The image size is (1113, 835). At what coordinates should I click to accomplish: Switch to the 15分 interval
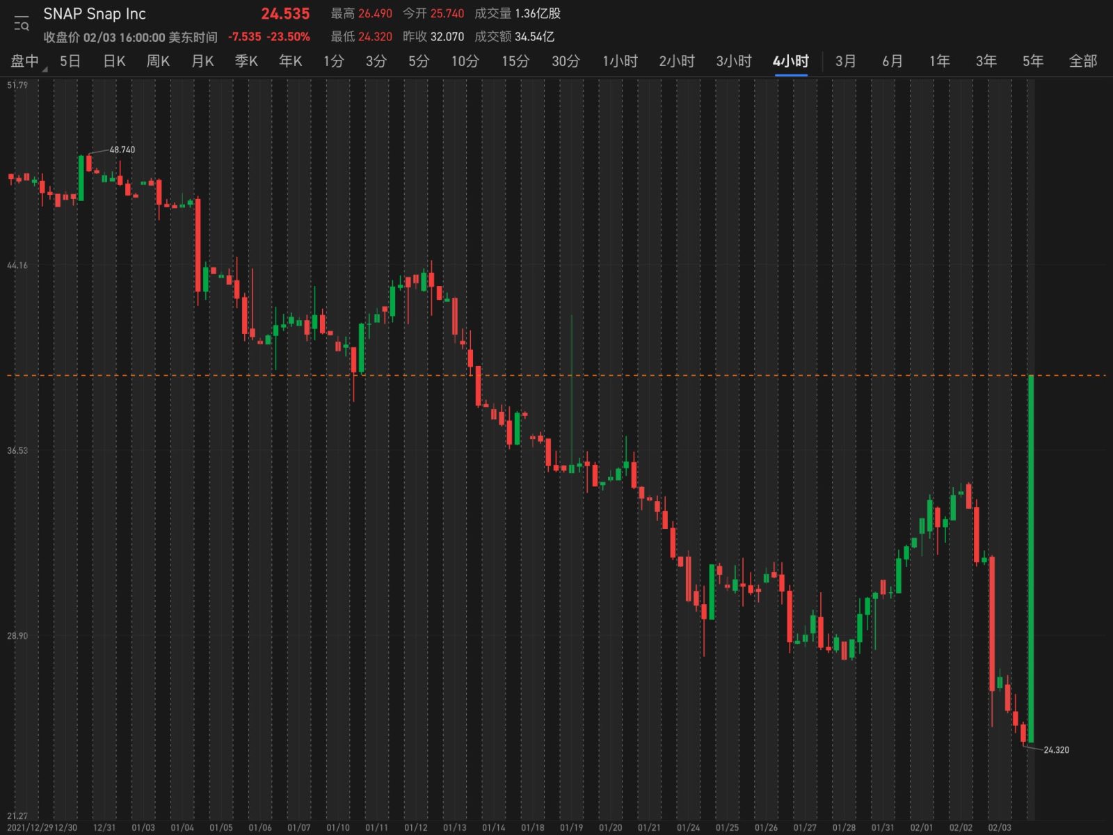tap(515, 61)
